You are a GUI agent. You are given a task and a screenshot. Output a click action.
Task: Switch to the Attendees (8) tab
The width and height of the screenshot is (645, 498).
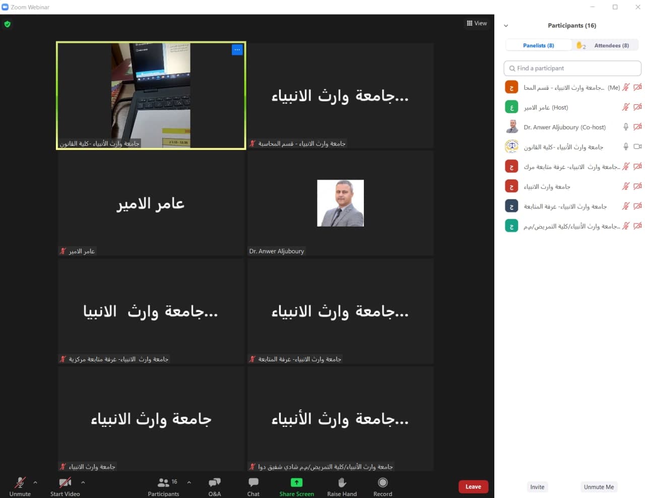pos(611,45)
